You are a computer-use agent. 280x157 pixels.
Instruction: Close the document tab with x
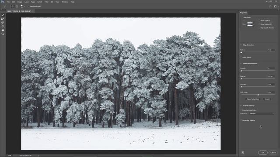click(x=33, y=11)
